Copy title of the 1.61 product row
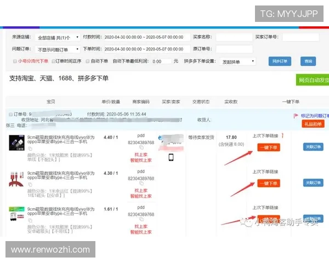Screen dimensions: 329x263 coord(30,220)
